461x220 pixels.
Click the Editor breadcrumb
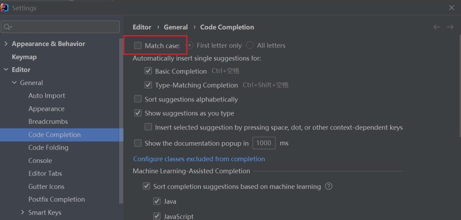pyautogui.click(x=142, y=27)
